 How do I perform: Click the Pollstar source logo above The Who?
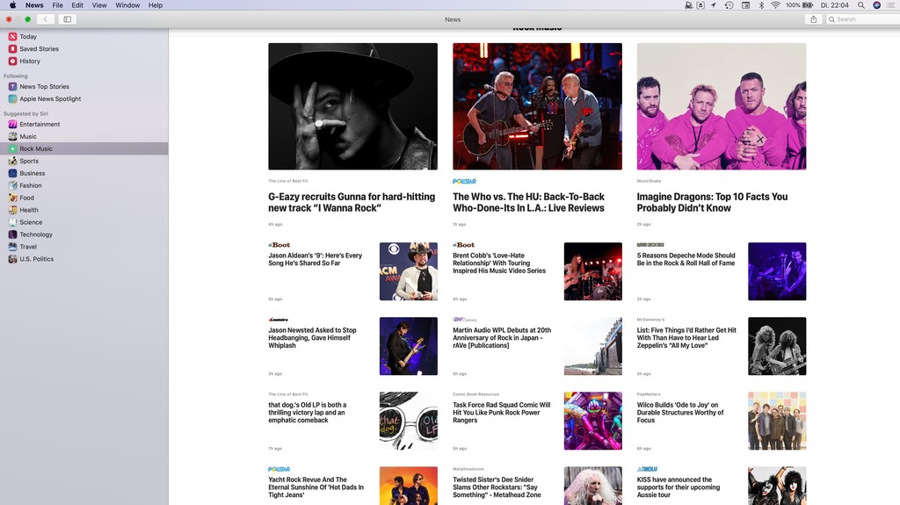[x=464, y=181]
